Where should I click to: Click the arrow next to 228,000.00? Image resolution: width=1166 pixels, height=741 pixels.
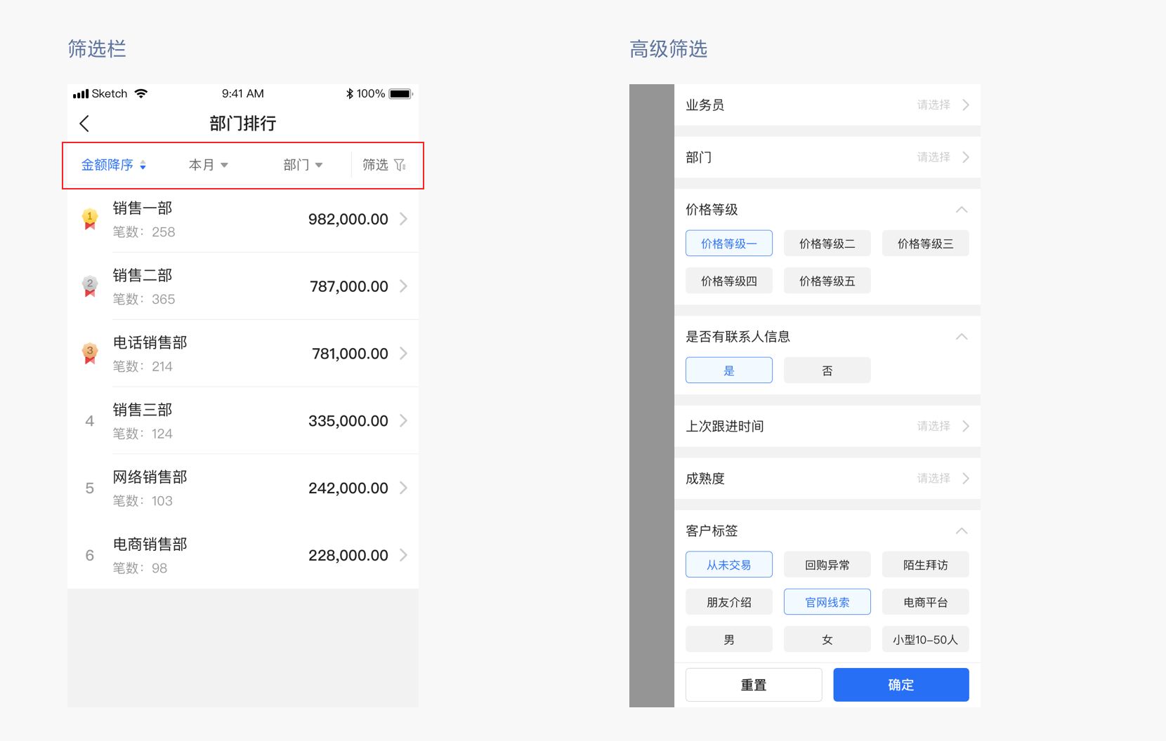404,555
